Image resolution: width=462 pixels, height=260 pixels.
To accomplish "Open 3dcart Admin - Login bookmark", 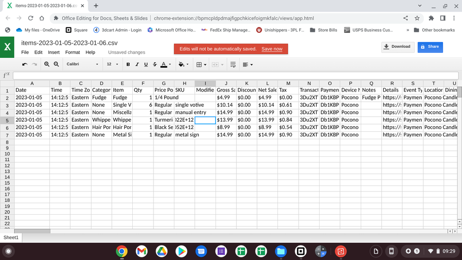I will pyautogui.click(x=117, y=30).
